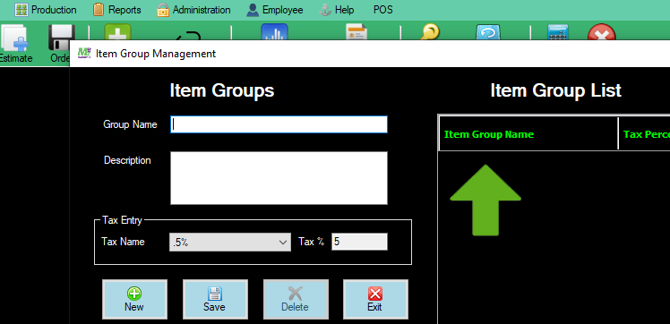
Task: Open the POS menu
Action: point(382,10)
